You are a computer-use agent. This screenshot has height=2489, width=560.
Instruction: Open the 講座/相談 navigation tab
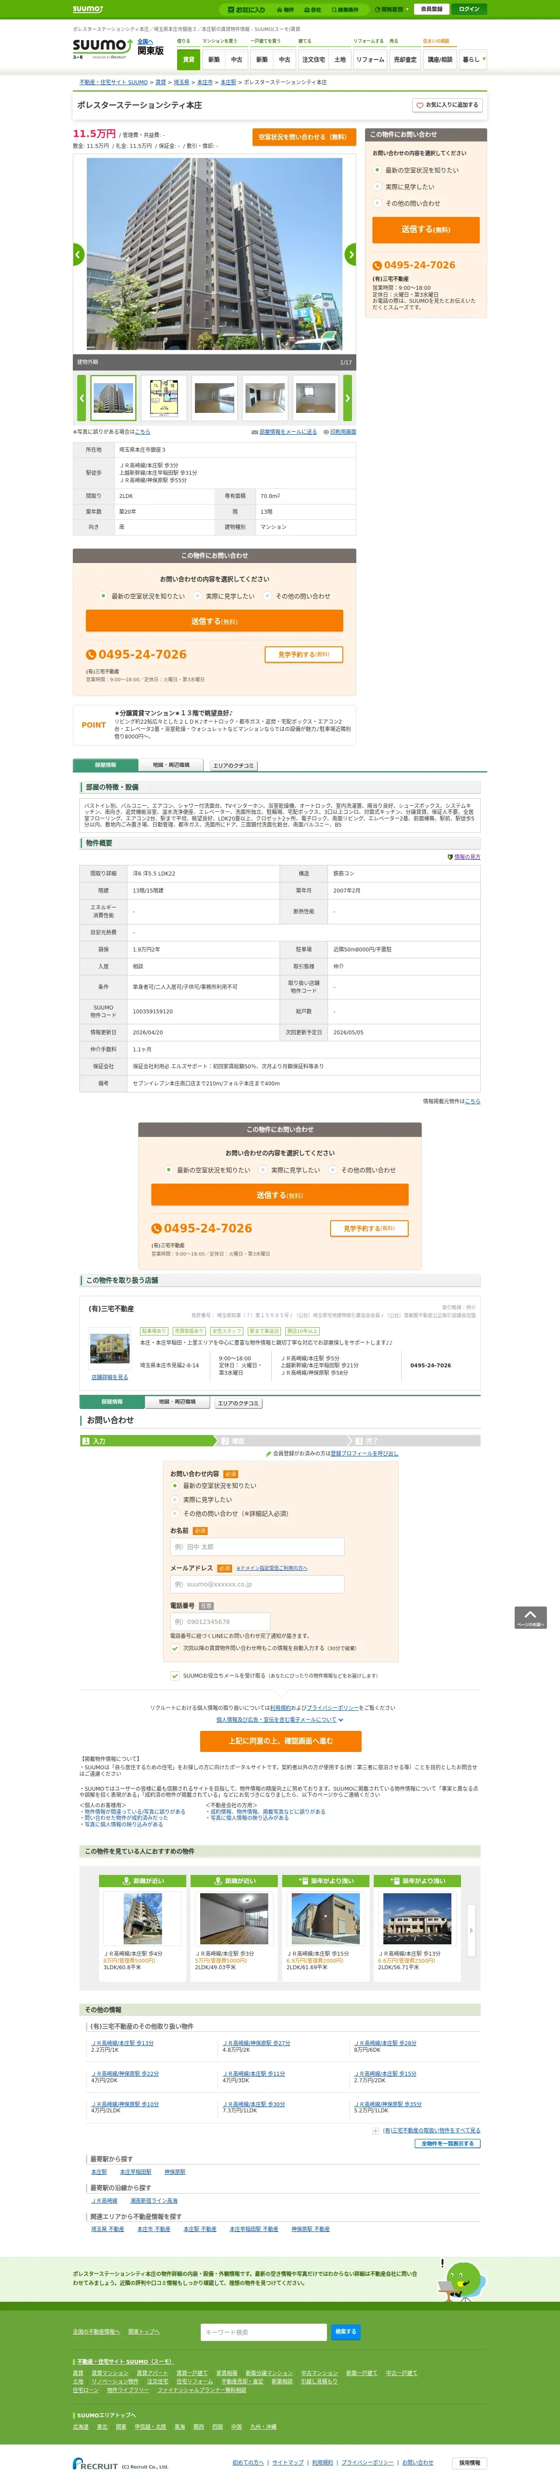440,60
